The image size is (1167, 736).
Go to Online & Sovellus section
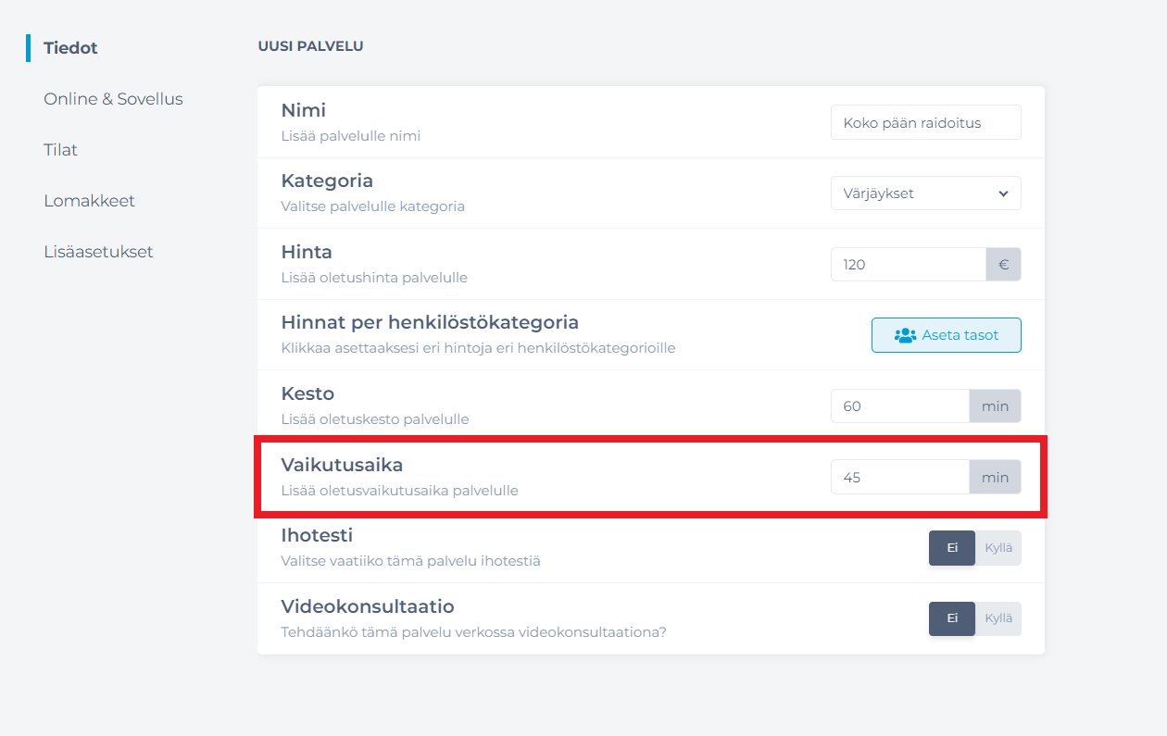coord(113,99)
